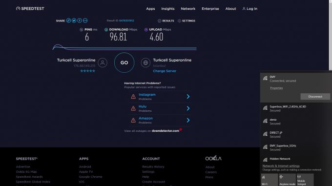Click the ping icon

pyautogui.click(x=82, y=30)
